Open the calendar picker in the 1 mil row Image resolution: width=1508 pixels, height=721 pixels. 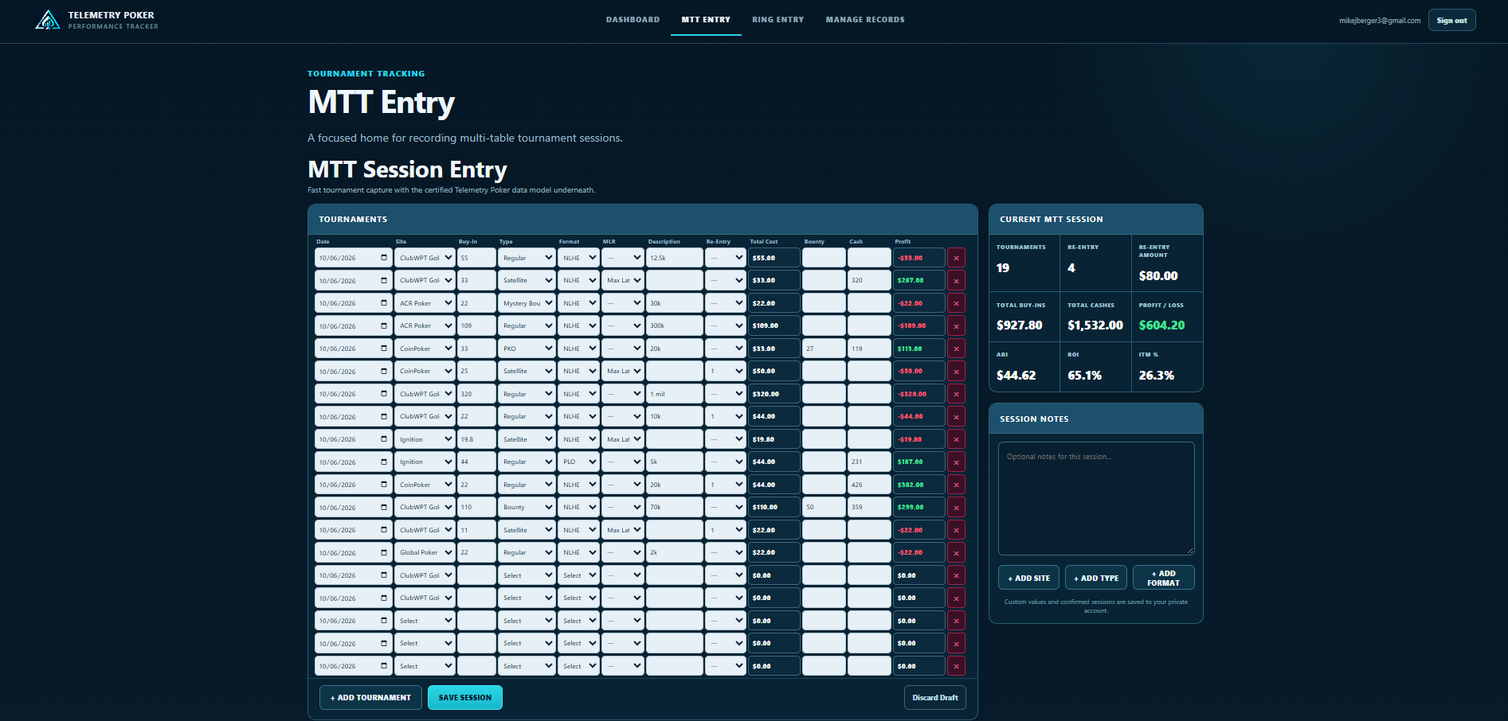[384, 394]
